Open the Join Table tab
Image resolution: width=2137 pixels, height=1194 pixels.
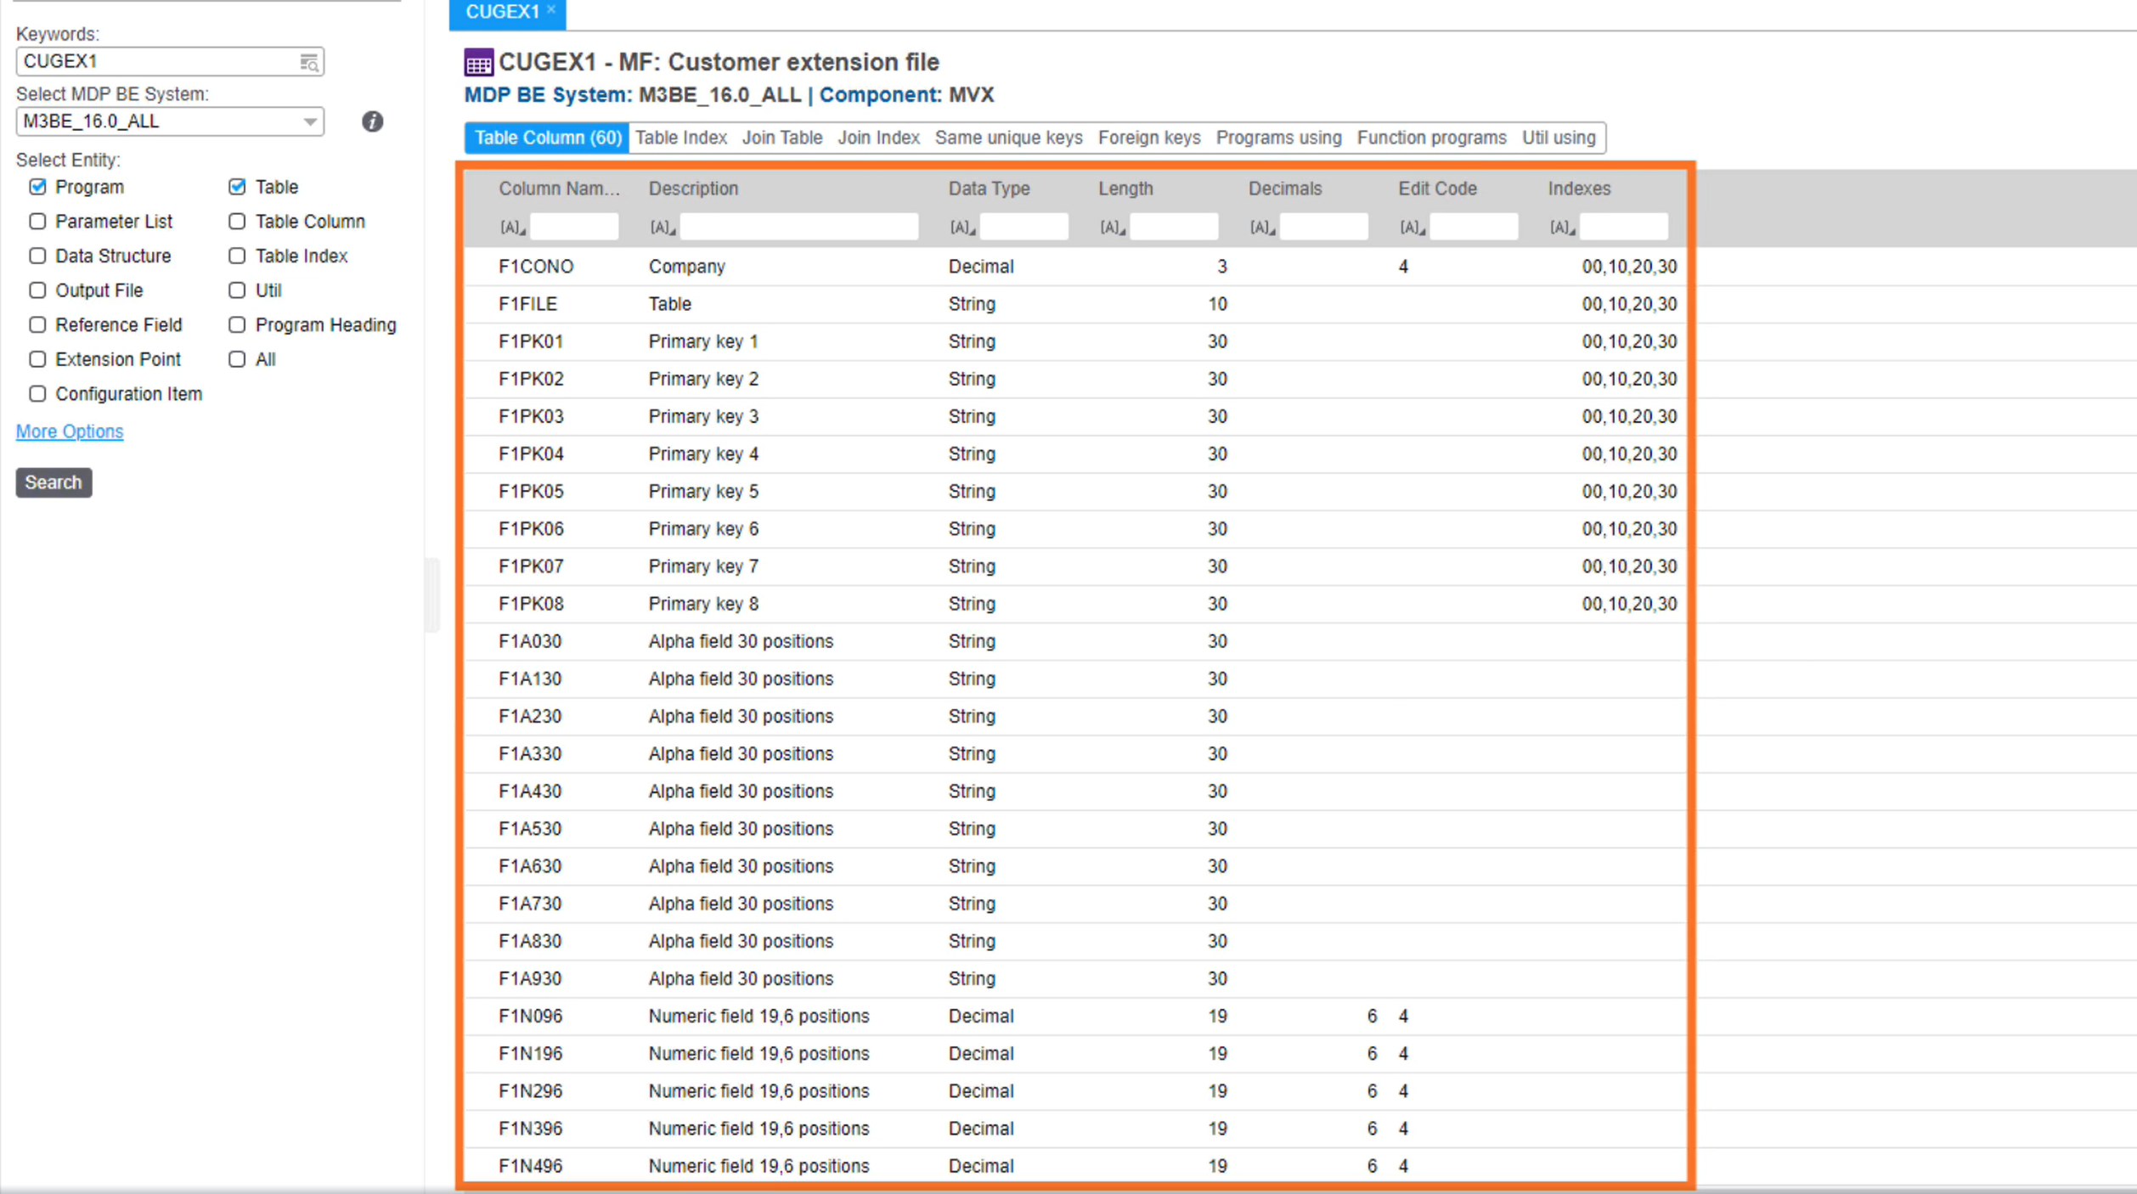(782, 138)
